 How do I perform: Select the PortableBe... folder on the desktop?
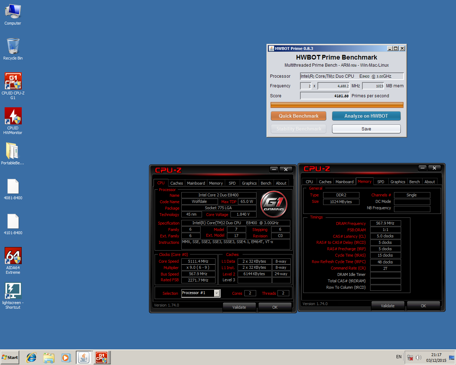12,154
